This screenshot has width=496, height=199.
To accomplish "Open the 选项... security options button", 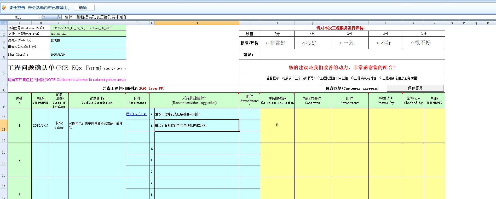I will [84, 8].
